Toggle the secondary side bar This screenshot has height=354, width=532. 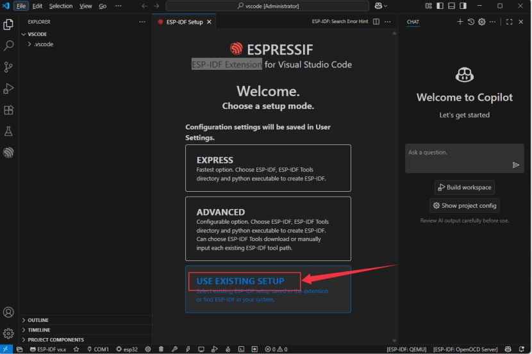pos(463,6)
